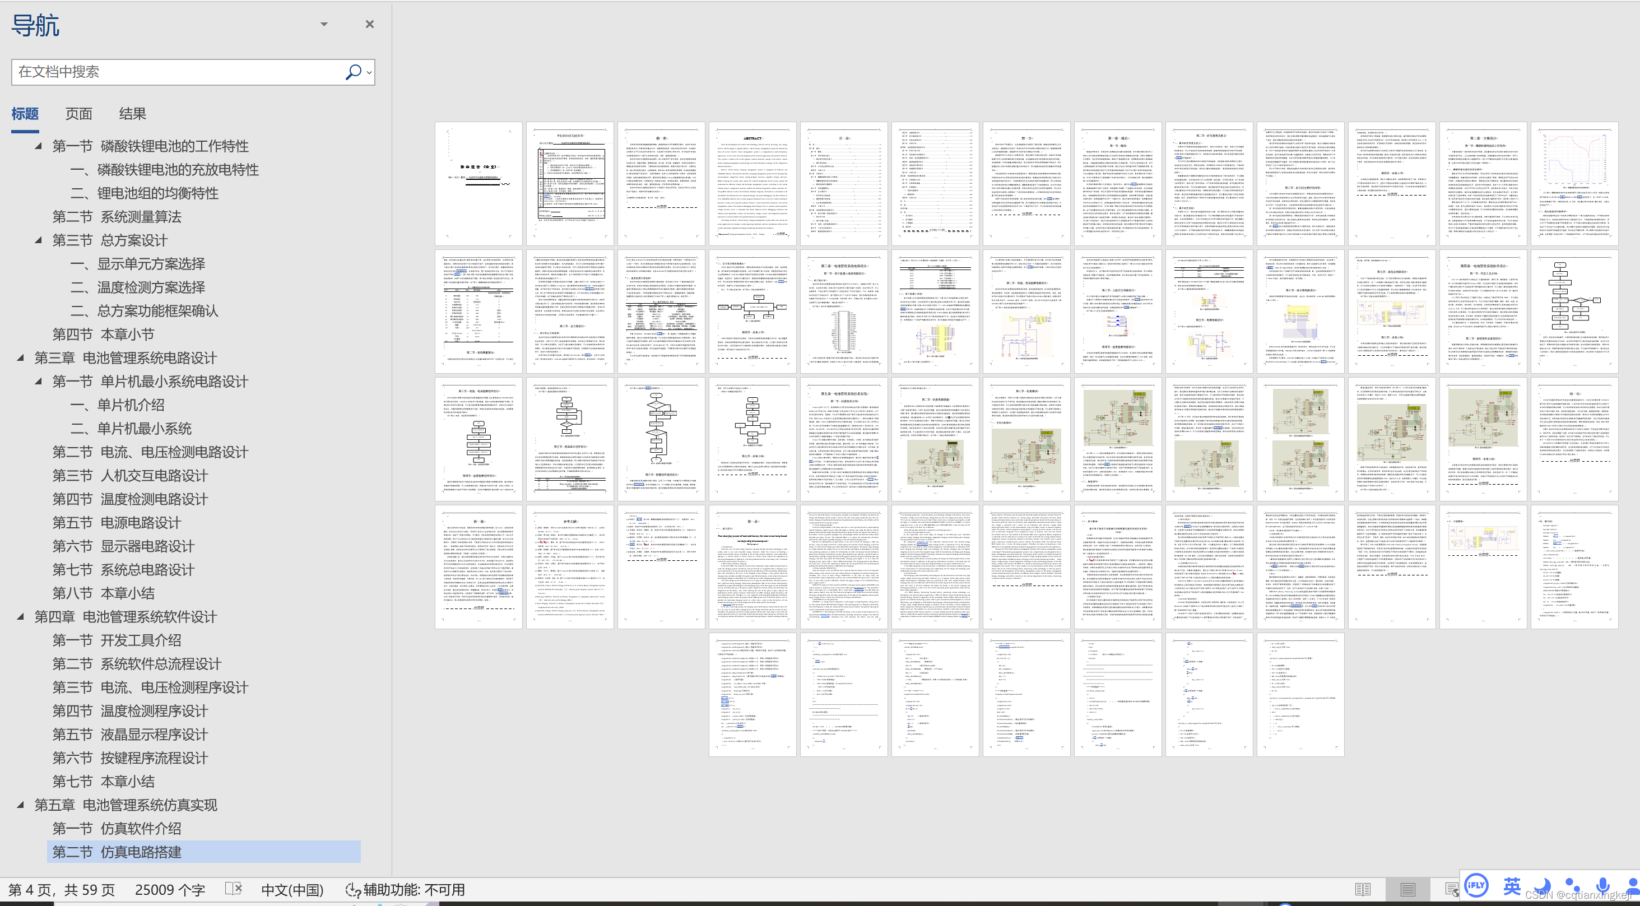1640x906 pixels.
Task: Click the iFLY microphone voice input icon
Action: [x=1602, y=886]
